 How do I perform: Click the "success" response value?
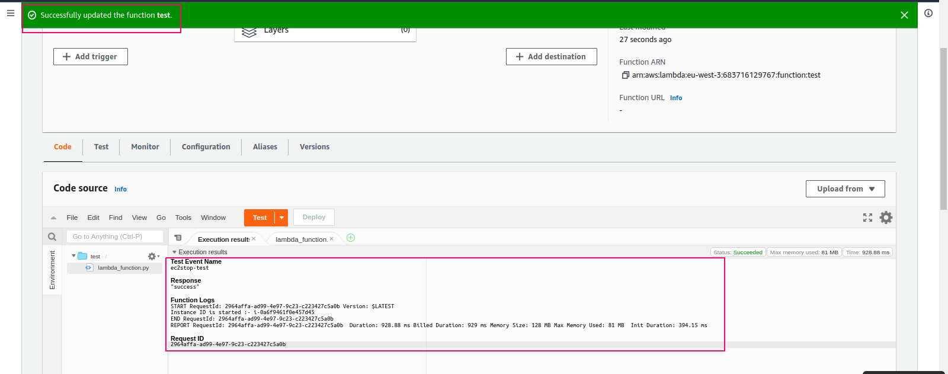pyautogui.click(x=185, y=287)
